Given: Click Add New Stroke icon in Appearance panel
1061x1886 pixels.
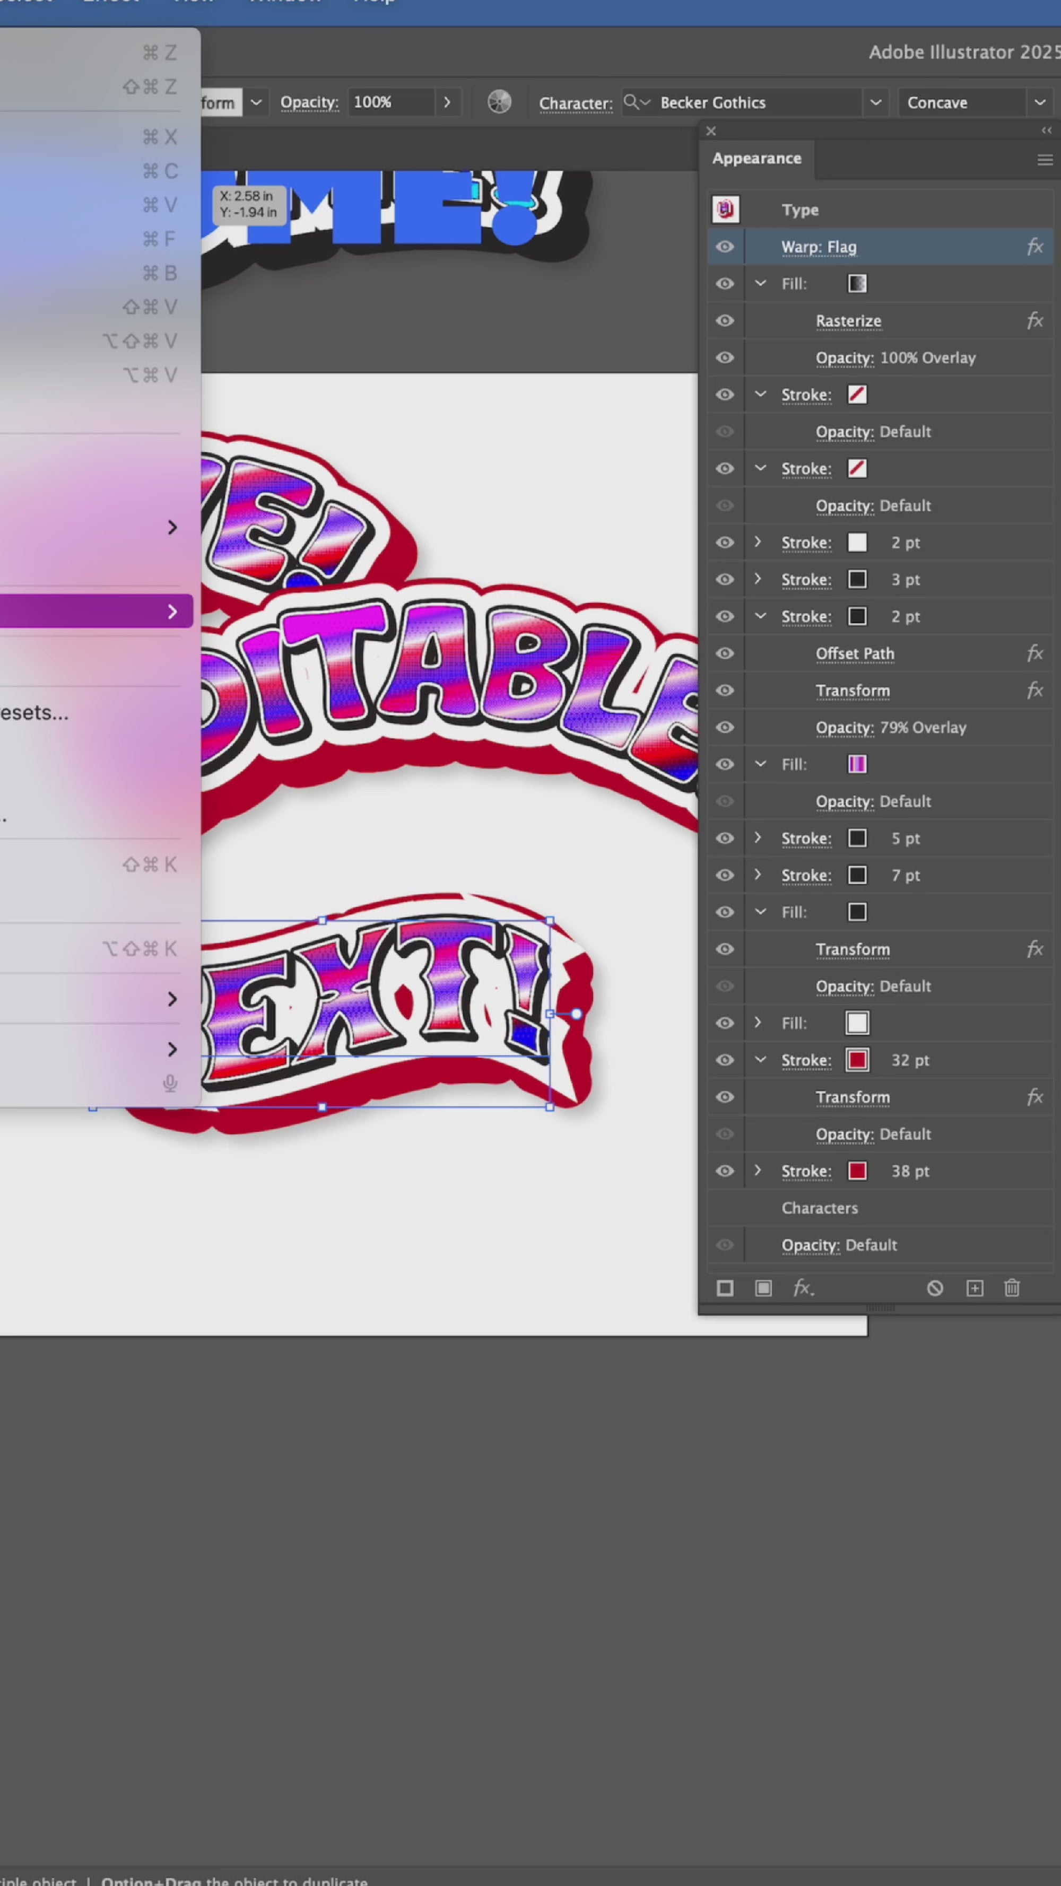Looking at the screenshot, I should [x=725, y=1288].
